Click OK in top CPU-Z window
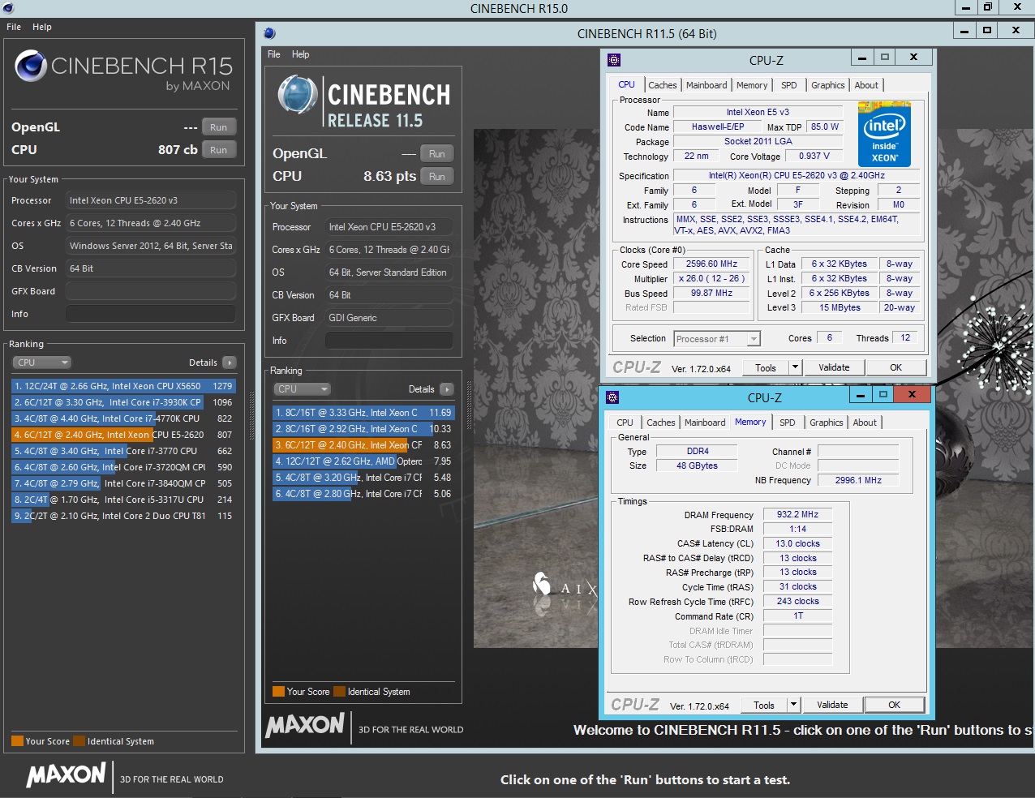Image resolution: width=1035 pixels, height=798 pixels. [895, 367]
